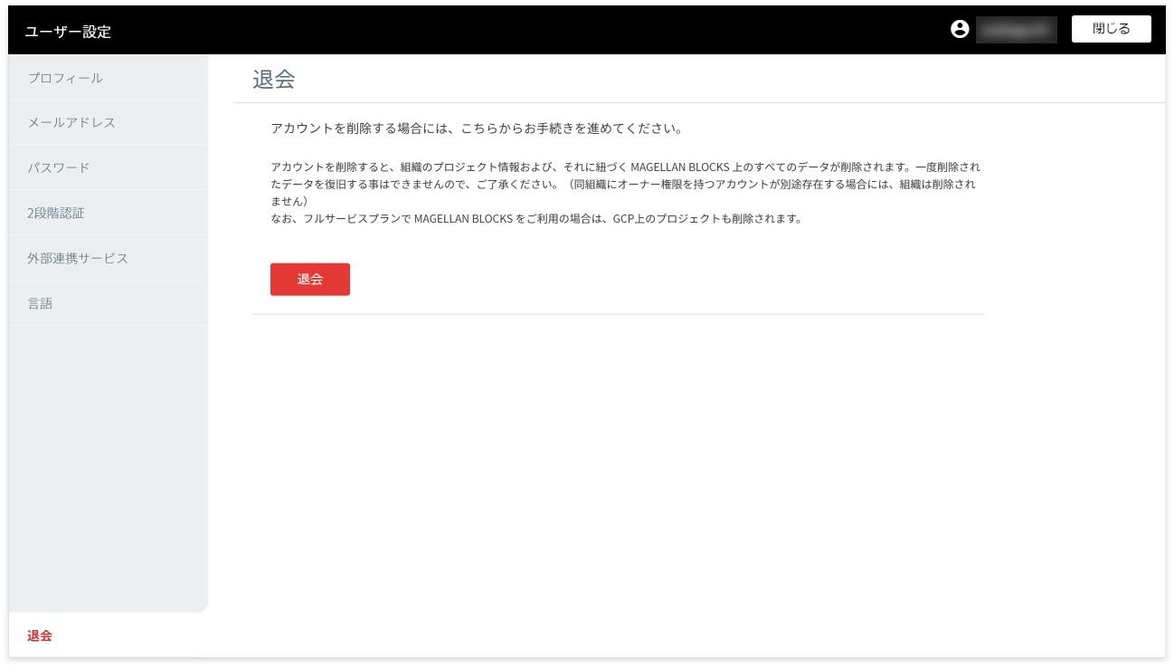This screenshot has width=1174, height=668.
Task: Go to メールアドレス settings
Action: [x=109, y=122]
